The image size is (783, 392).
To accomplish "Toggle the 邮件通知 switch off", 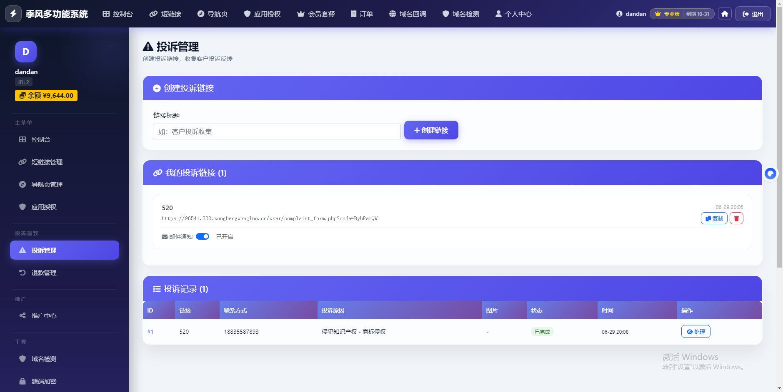I will coord(203,236).
